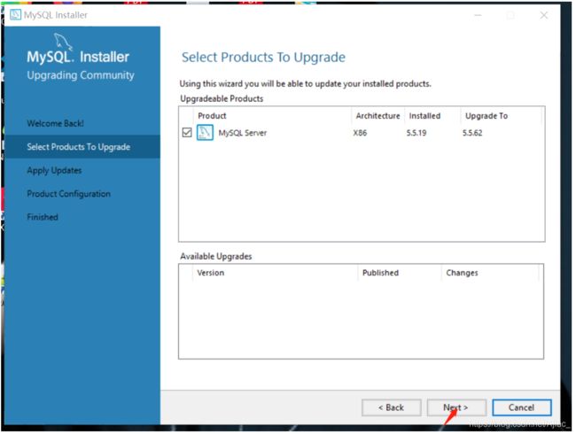The width and height of the screenshot is (576, 434).
Task: Click the < Back button
Action: (x=391, y=407)
